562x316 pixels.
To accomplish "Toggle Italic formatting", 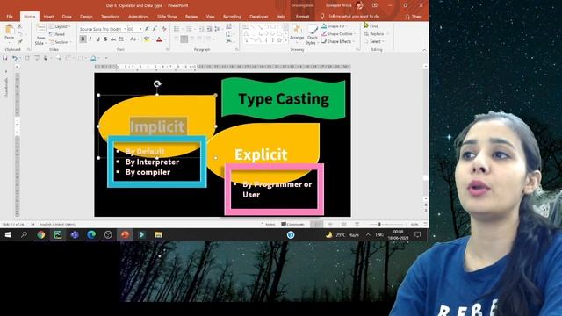I will (90, 39).
